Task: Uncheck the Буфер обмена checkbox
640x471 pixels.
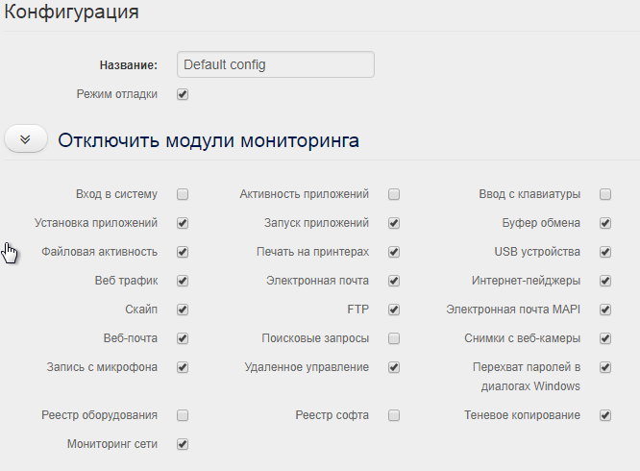Action: [605, 223]
